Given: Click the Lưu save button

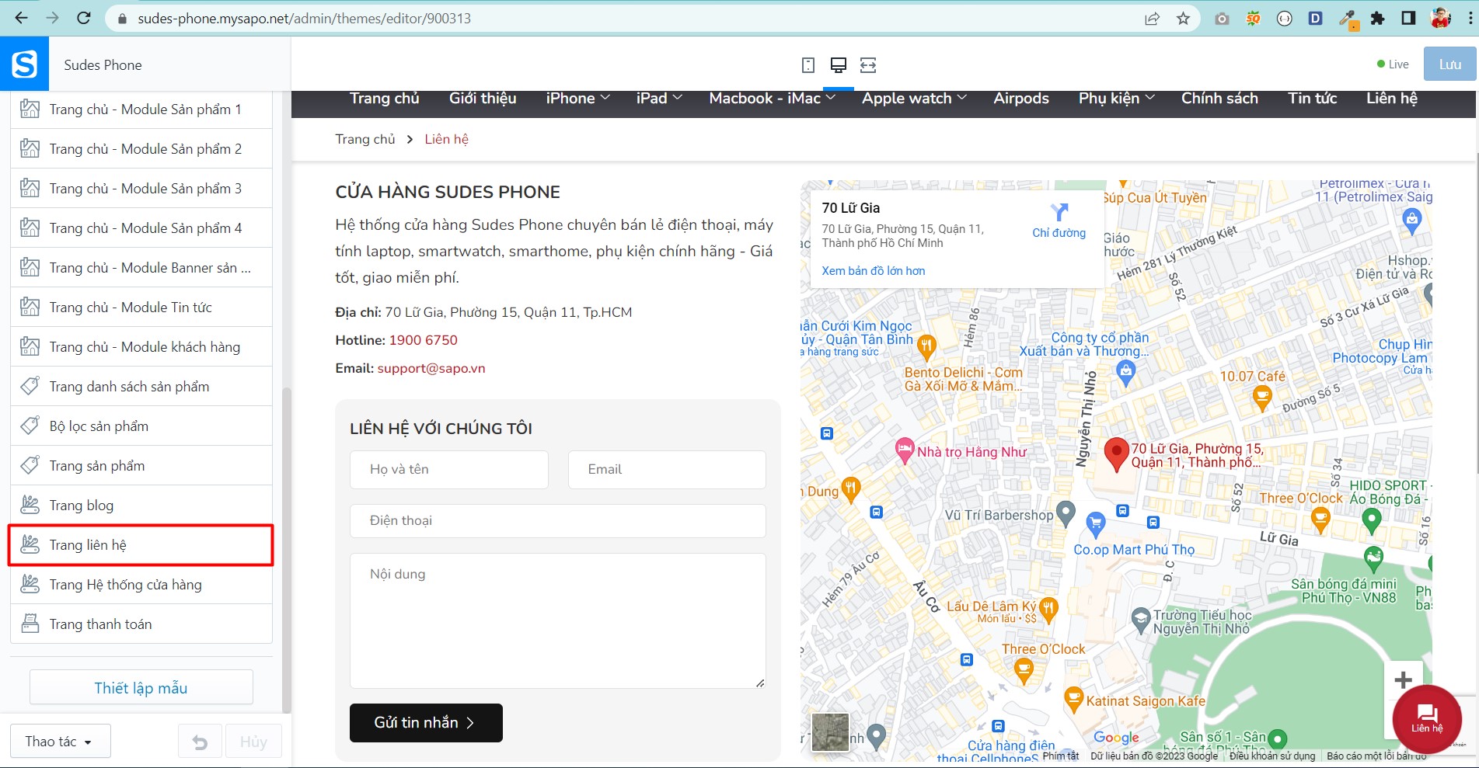Looking at the screenshot, I should coord(1449,64).
